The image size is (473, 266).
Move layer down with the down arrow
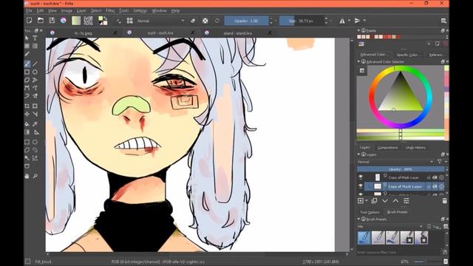point(385,201)
